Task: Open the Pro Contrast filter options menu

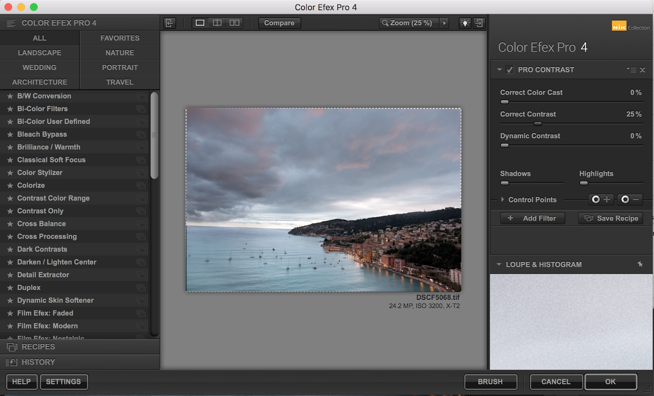Action: [632, 70]
